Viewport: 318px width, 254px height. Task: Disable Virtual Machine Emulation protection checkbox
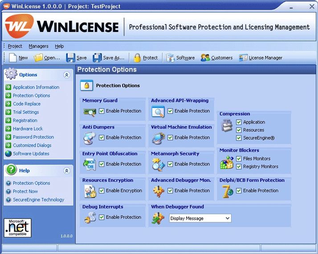tap(170, 137)
